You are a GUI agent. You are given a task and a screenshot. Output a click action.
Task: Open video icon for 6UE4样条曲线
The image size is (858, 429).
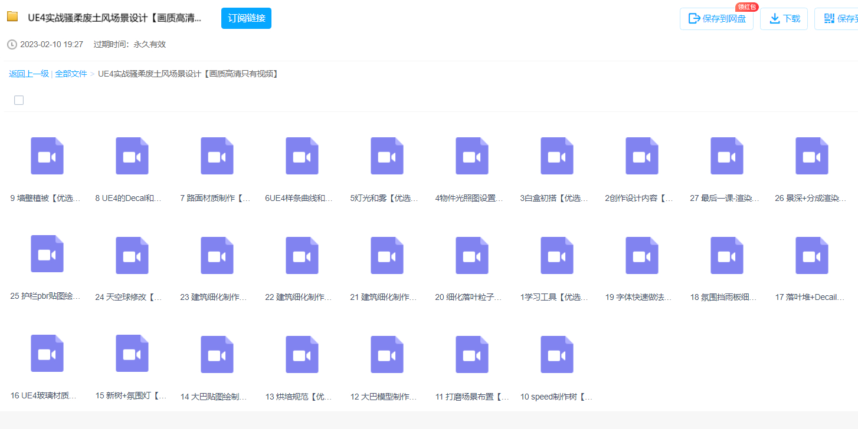pyautogui.click(x=302, y=156)
